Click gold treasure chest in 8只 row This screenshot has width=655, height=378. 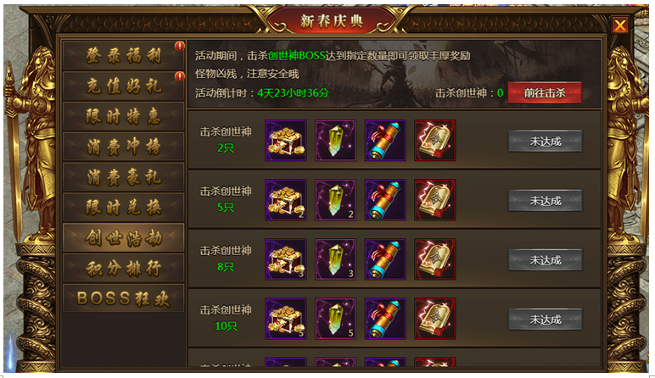point(286,259)
